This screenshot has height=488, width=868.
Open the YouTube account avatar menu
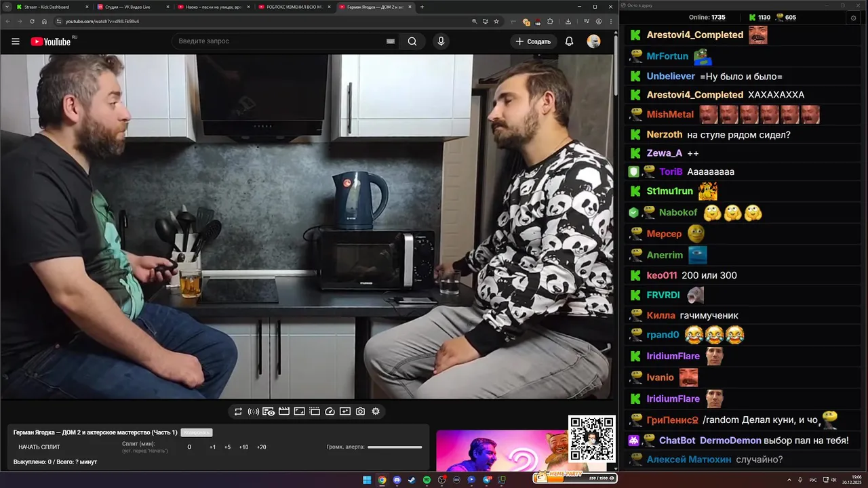click(593, 41)
